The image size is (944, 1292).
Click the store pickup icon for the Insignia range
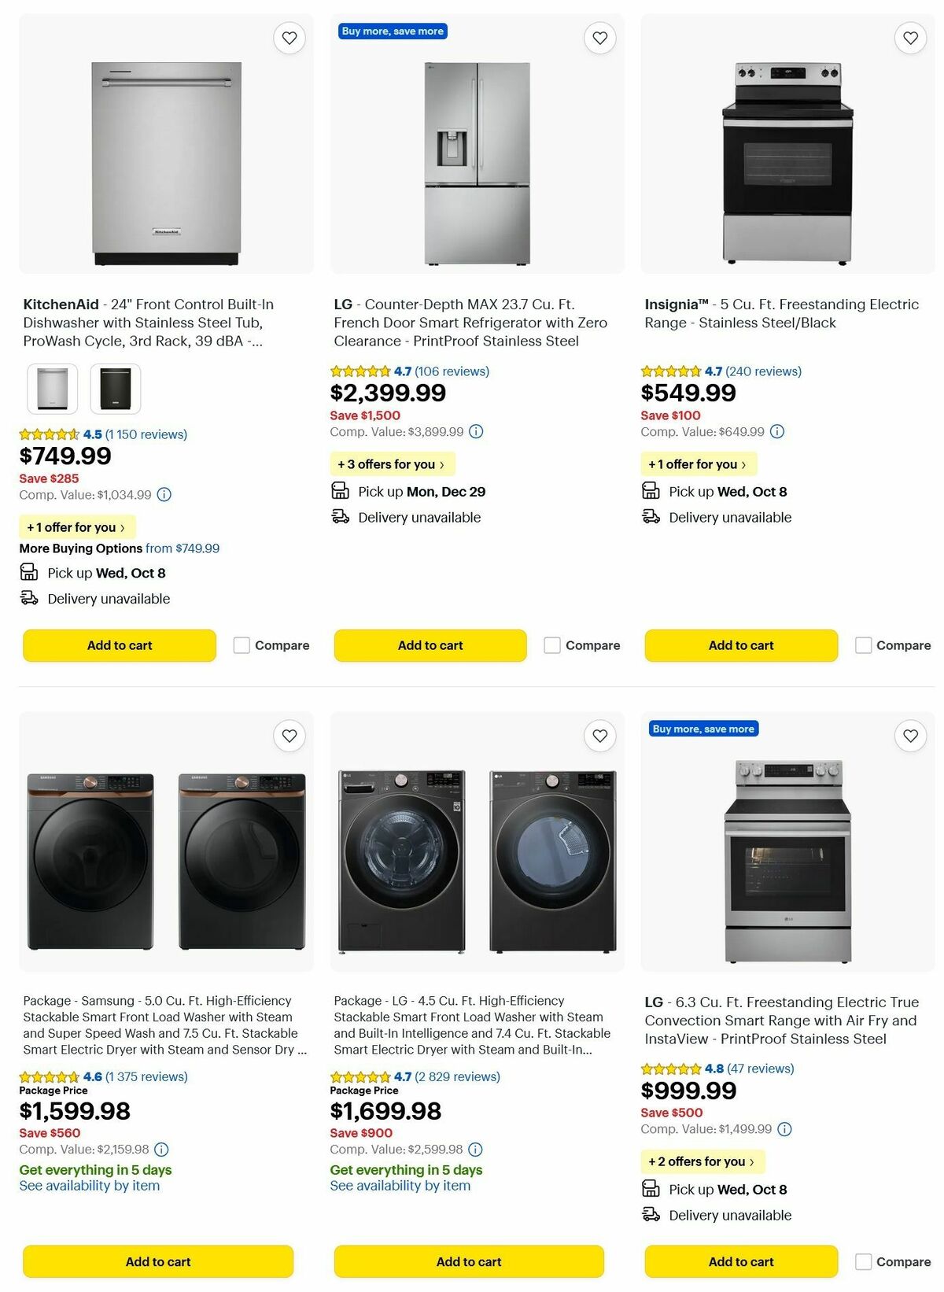coord(651,490)
